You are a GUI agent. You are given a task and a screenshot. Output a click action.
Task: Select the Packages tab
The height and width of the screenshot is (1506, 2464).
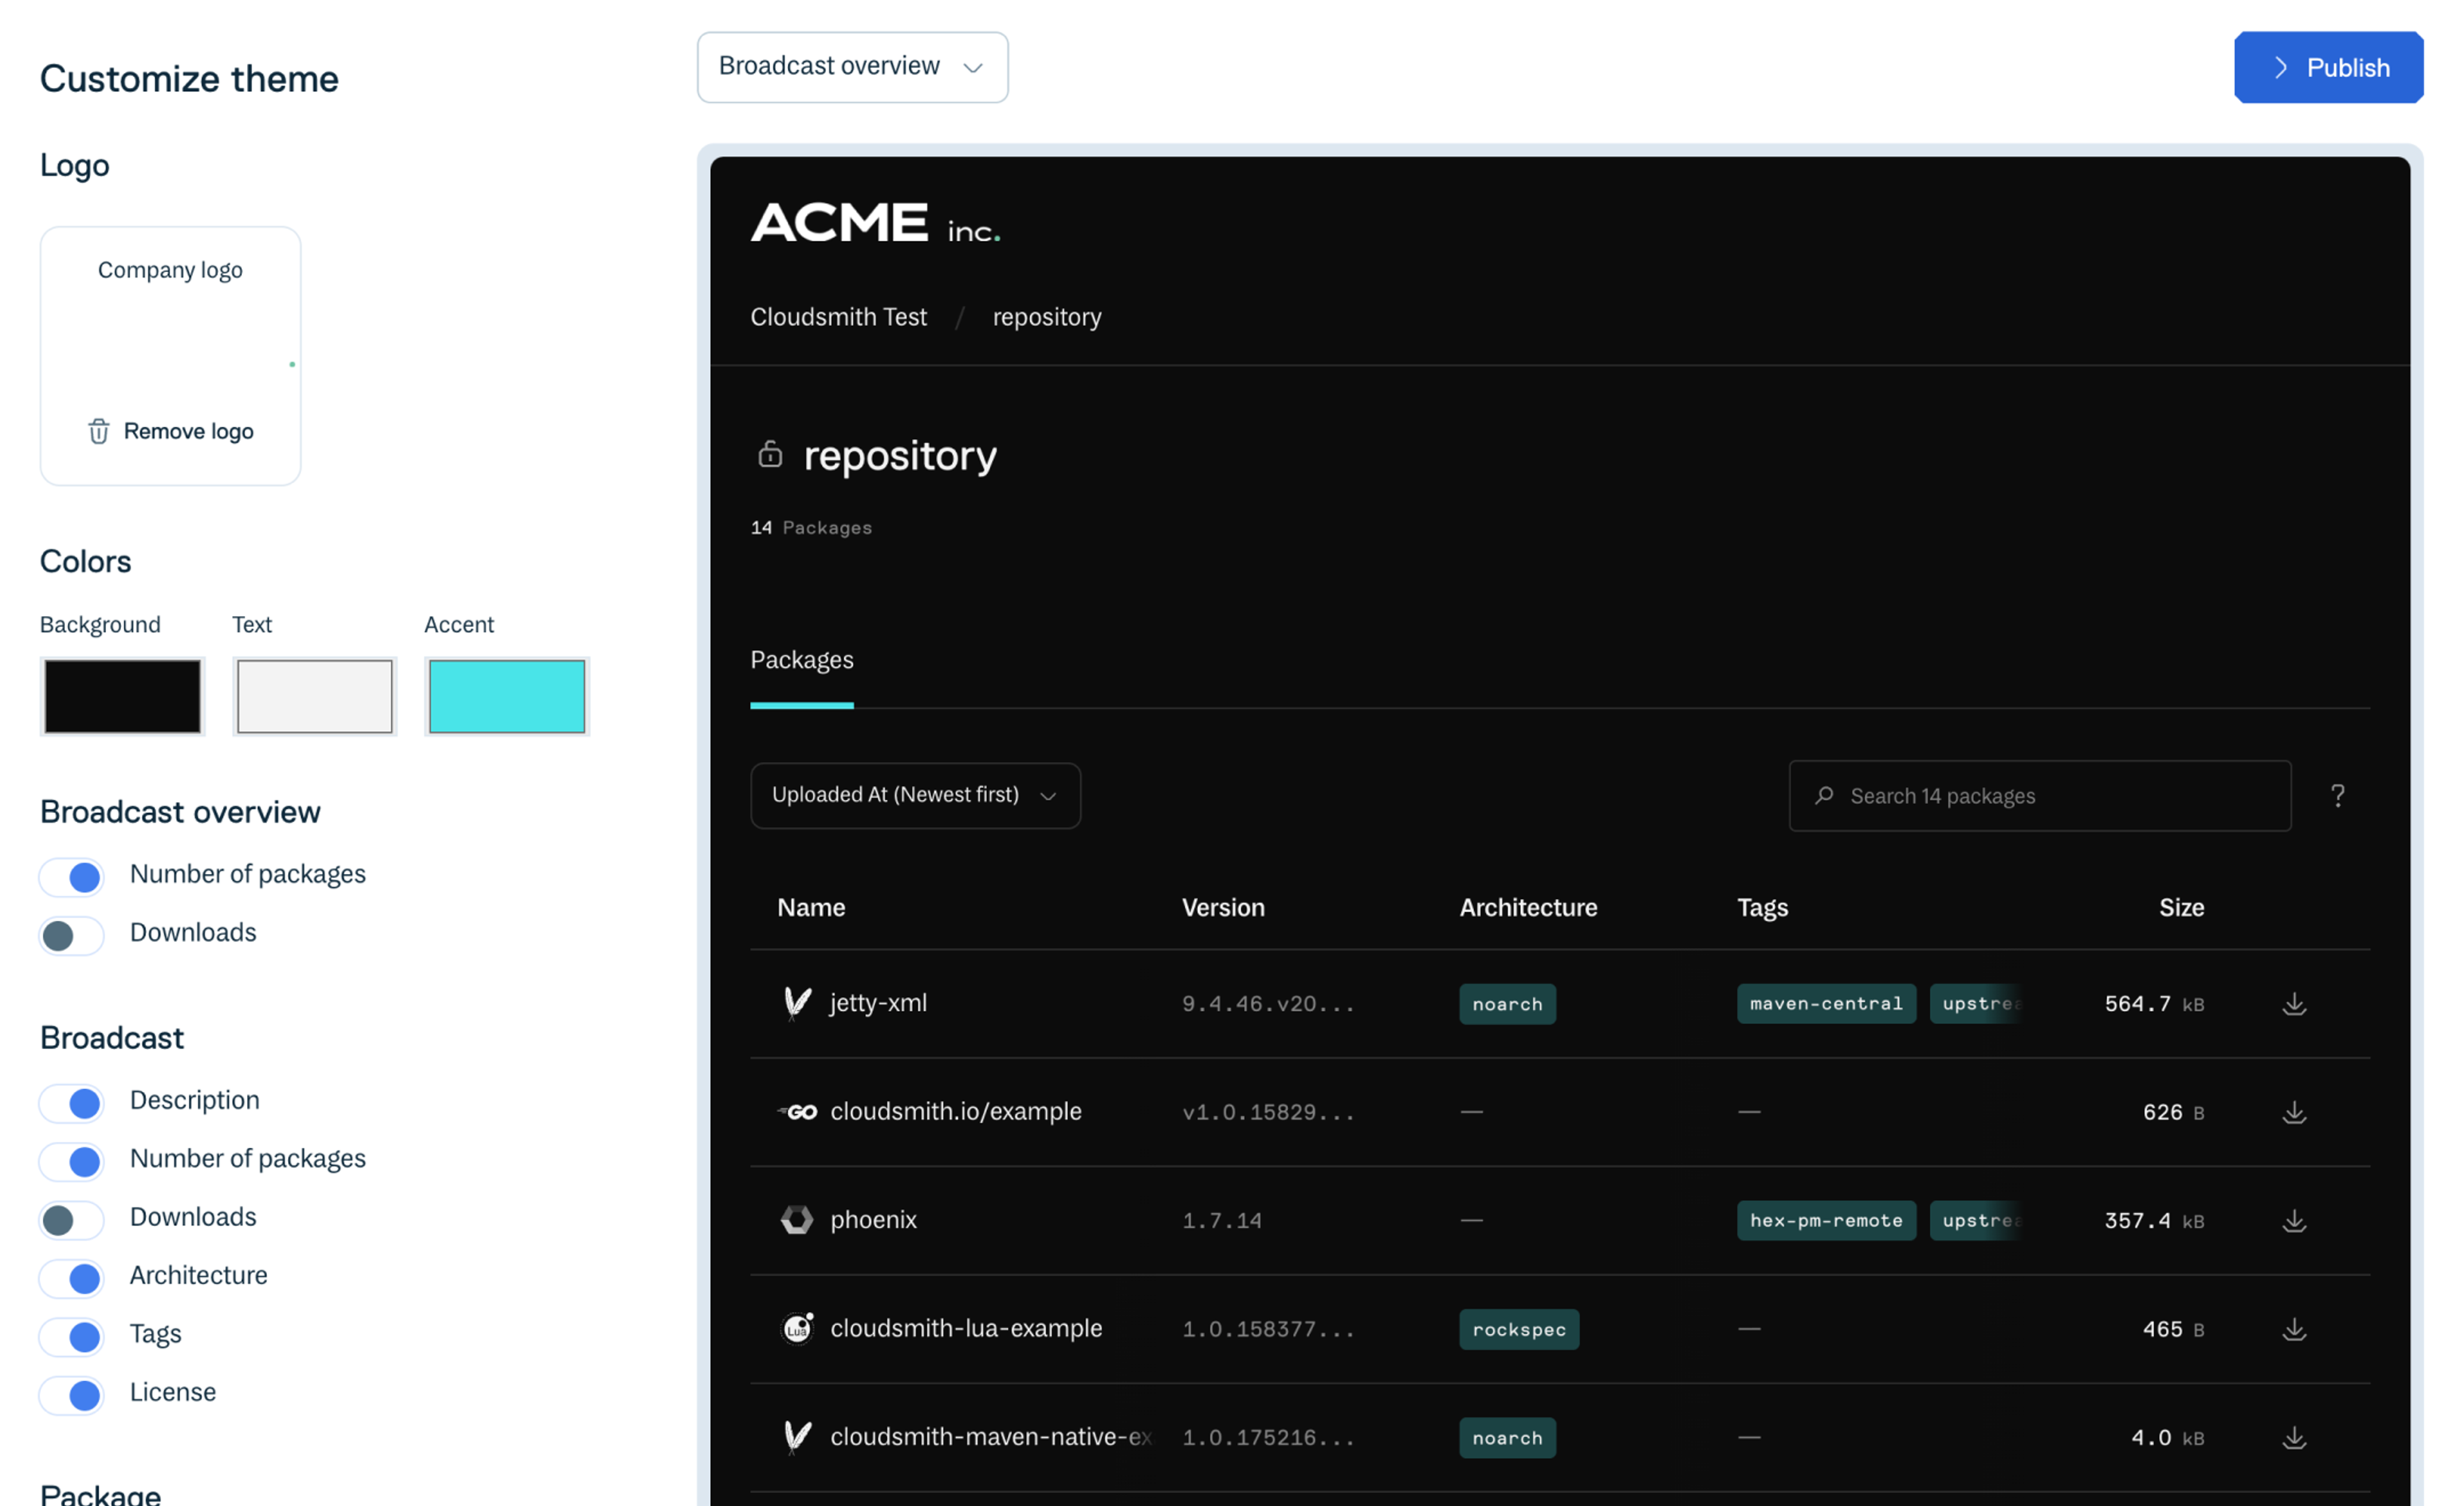pos(801,660)
